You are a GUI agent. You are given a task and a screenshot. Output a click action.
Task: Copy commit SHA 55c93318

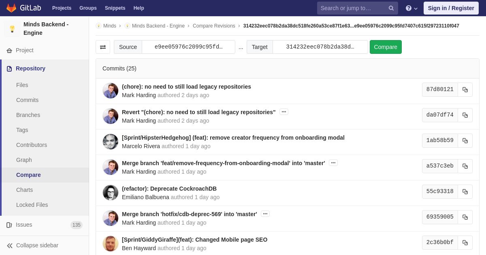(465, 192)
